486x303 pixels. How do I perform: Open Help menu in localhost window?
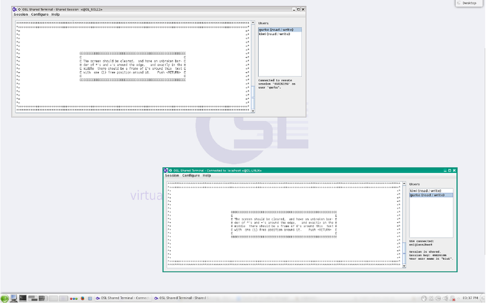click(x=207, y=175)
